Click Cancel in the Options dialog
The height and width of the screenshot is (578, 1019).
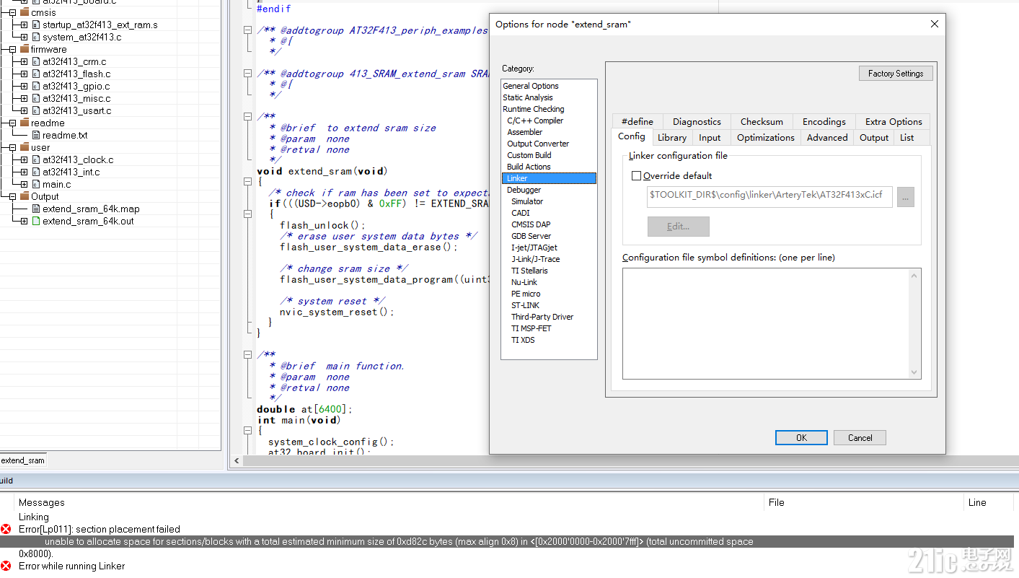coord(860,437)
